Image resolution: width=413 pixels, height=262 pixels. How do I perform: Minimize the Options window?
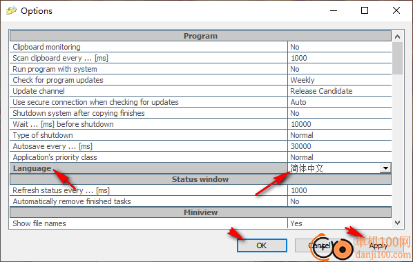[x=334, y=10]
